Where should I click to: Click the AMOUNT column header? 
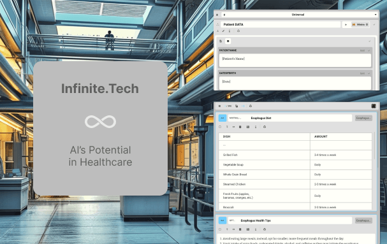(x=341, y=136)
